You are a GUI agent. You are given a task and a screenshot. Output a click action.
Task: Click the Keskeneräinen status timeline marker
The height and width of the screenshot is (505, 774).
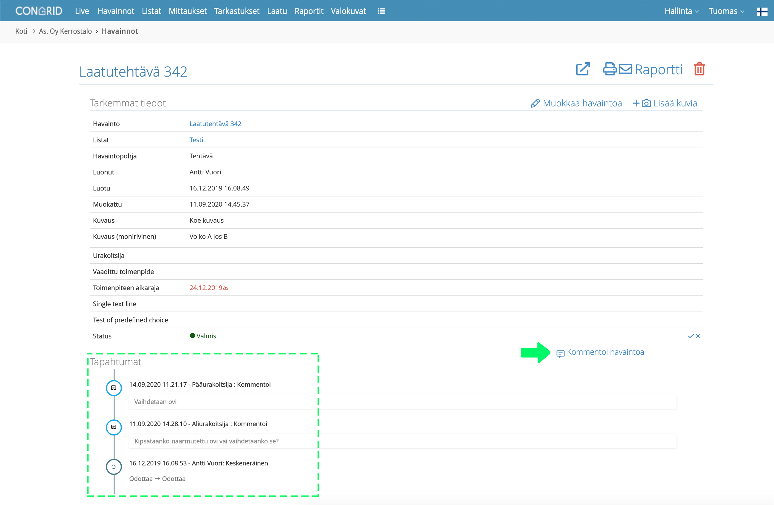point(114,467)
